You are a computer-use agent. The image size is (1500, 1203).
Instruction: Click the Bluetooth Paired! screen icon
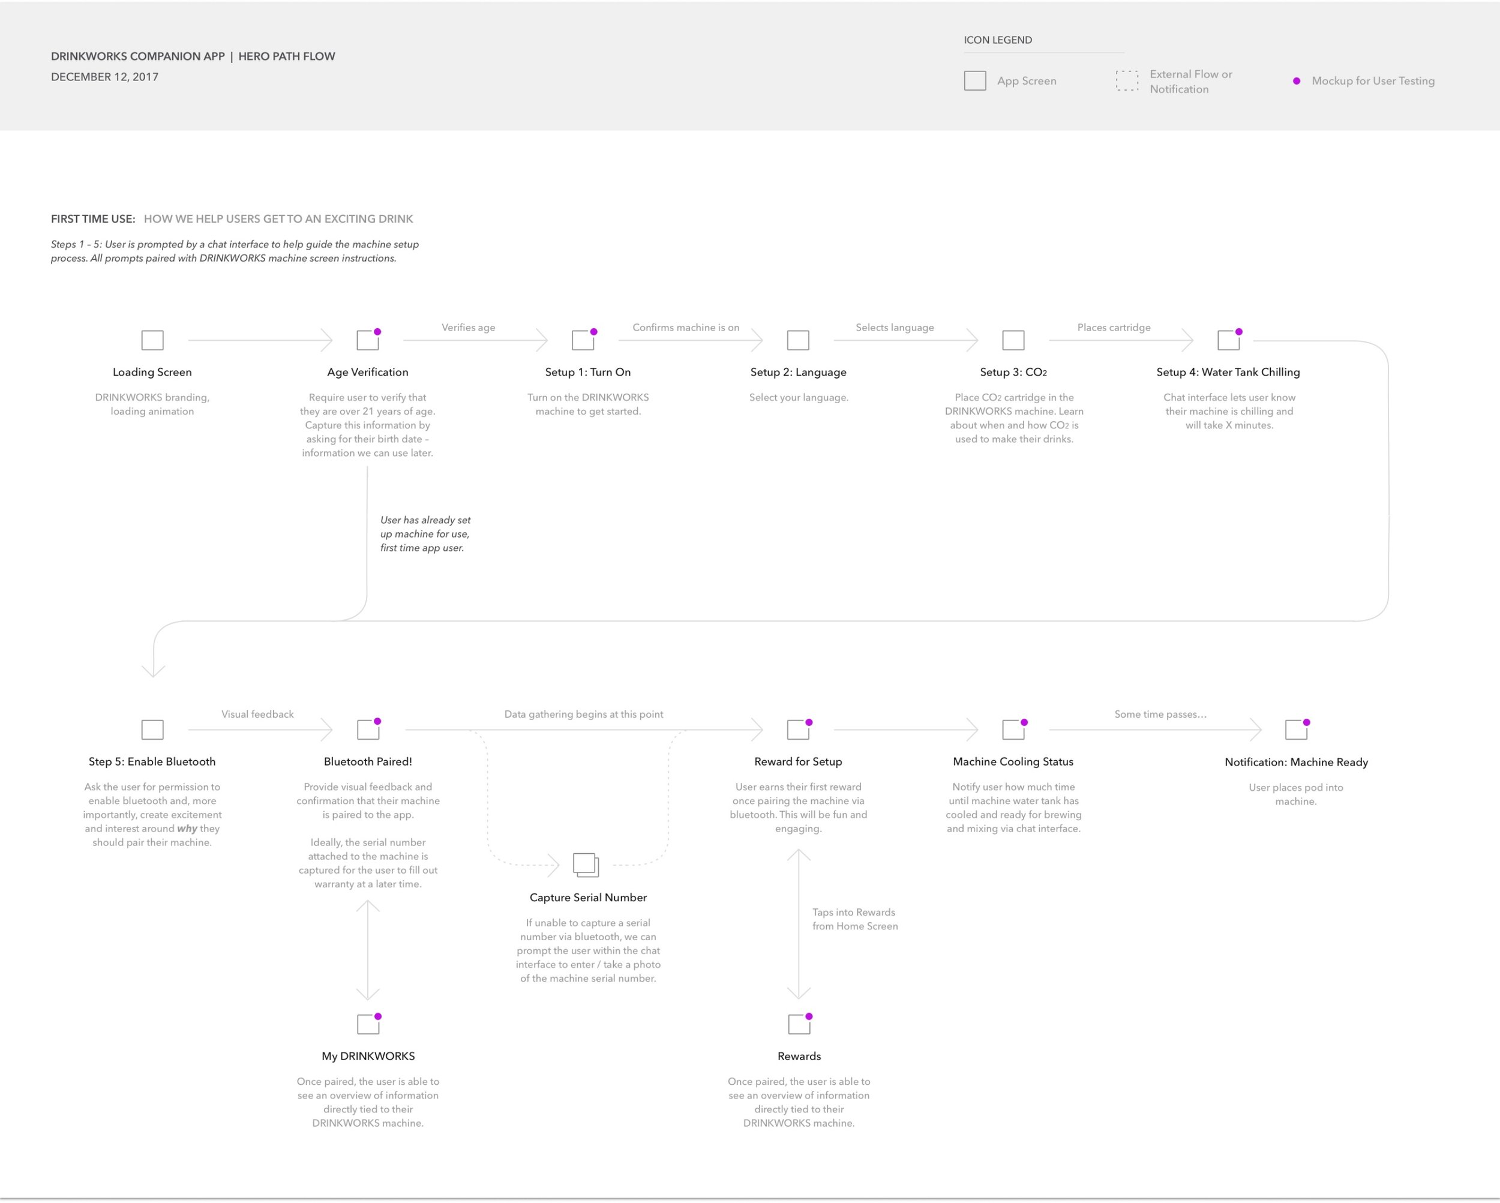tap(368, 730)
